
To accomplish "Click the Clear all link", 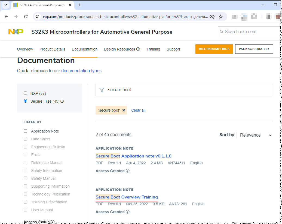I will click(138, 110).
